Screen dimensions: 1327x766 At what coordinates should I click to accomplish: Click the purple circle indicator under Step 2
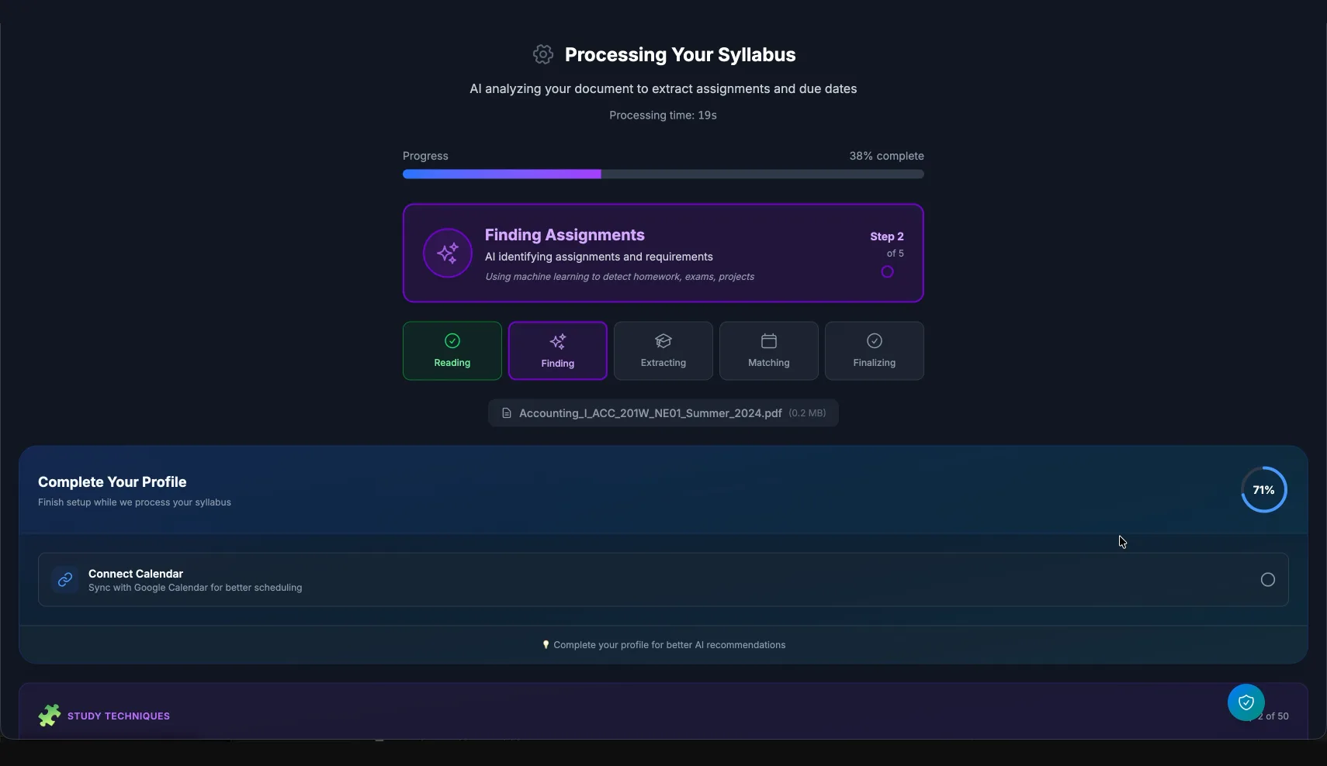888,272
